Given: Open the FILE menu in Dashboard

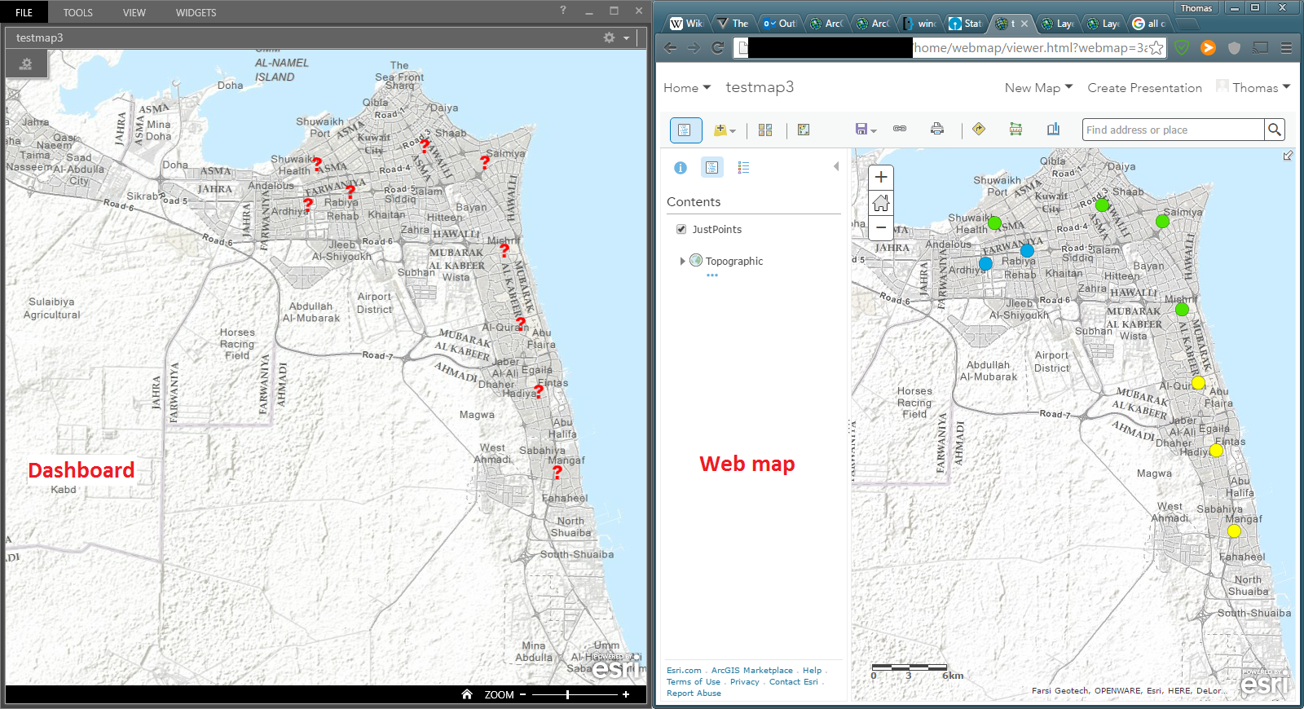Looking at the screenshot, I should coord(24,12).
